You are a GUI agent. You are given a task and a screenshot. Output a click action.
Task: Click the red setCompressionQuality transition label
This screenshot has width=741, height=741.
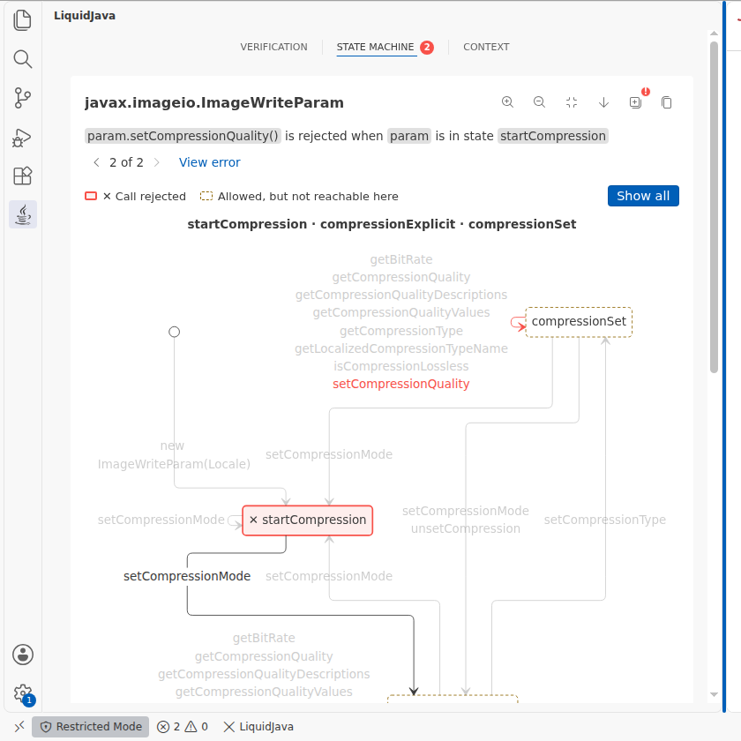pos(400,384)
